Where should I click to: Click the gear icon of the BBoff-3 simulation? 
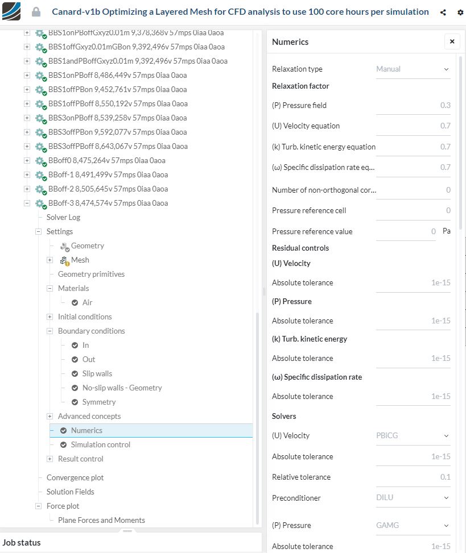tap(40, 203)
